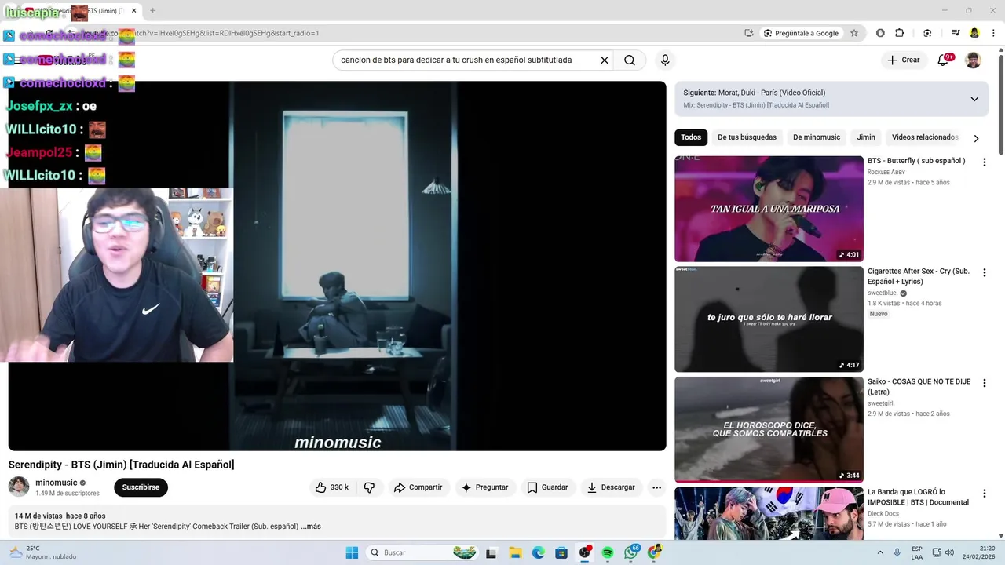Open the Chrome extensions puzzle icon
This screenshot has width=1005, height=565.
(900, 33)
